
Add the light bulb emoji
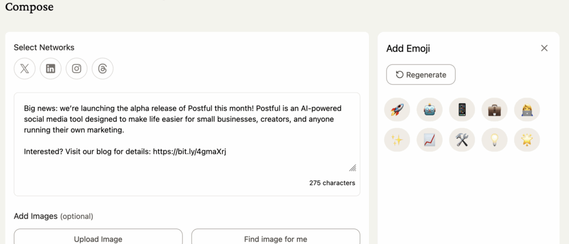click(495, 140)
